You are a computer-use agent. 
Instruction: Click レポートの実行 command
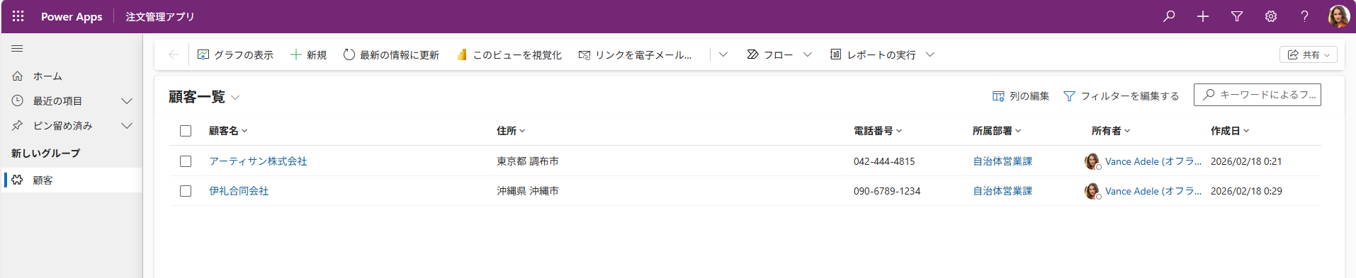tap(874, 54)
